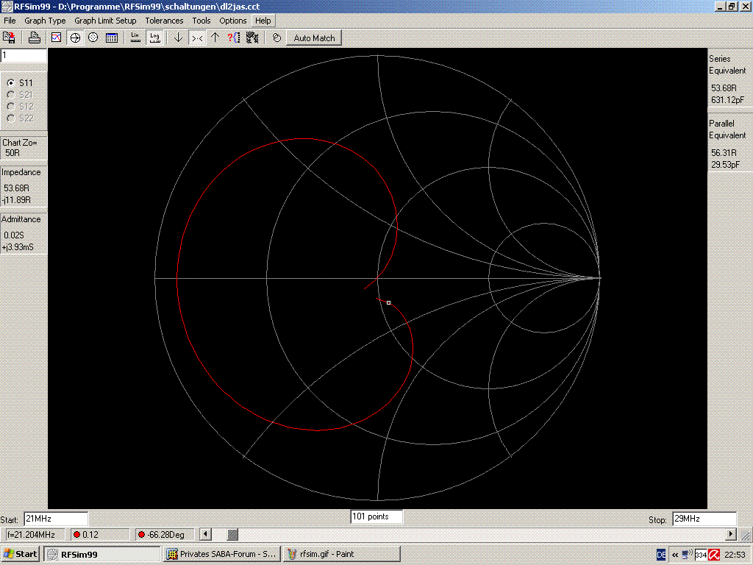Click the input box showing 1
The height and width of the screenshot is (565, 753).
click(x=24, y=55)
